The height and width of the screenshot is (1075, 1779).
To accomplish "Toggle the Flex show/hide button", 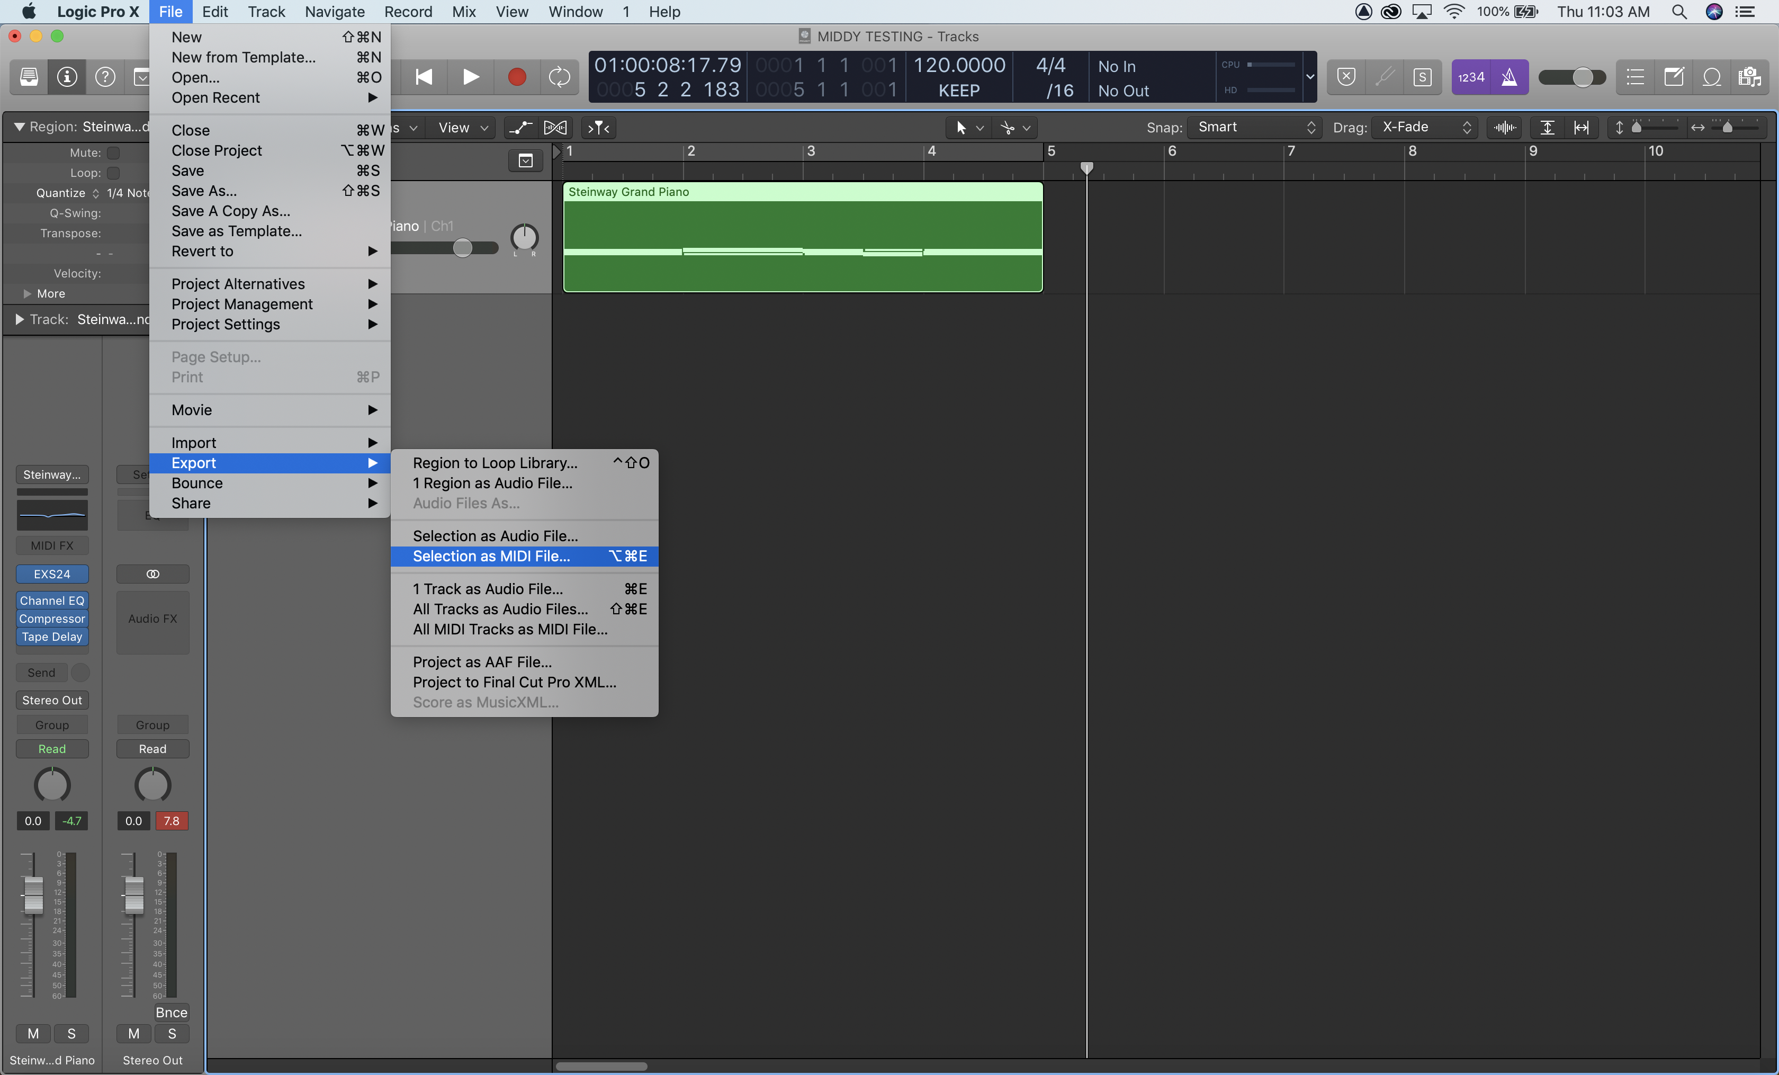I will pos(555,128).
